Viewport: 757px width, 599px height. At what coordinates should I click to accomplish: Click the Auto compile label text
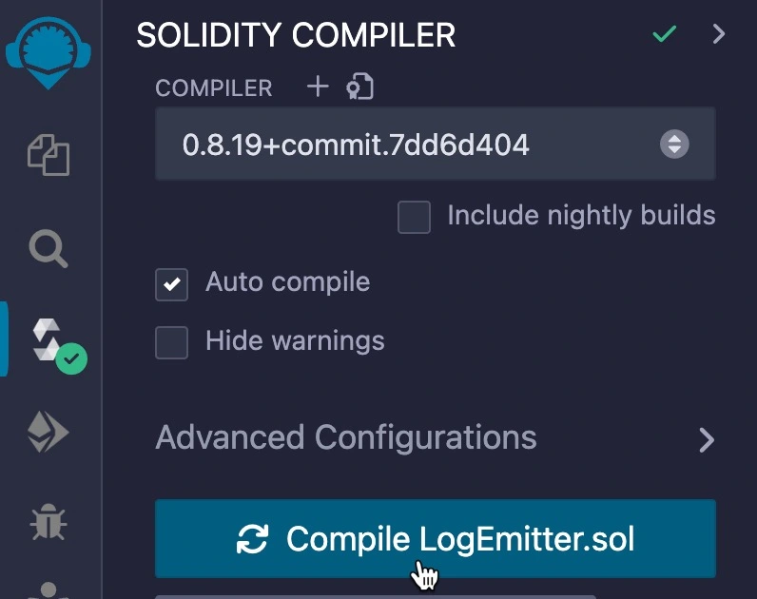coord(287,282)
